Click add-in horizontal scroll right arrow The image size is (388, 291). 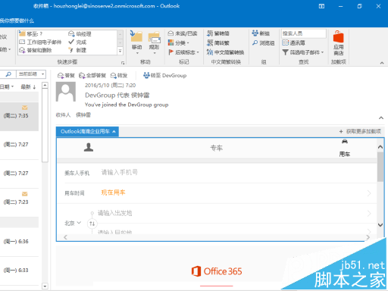(368, 237)
